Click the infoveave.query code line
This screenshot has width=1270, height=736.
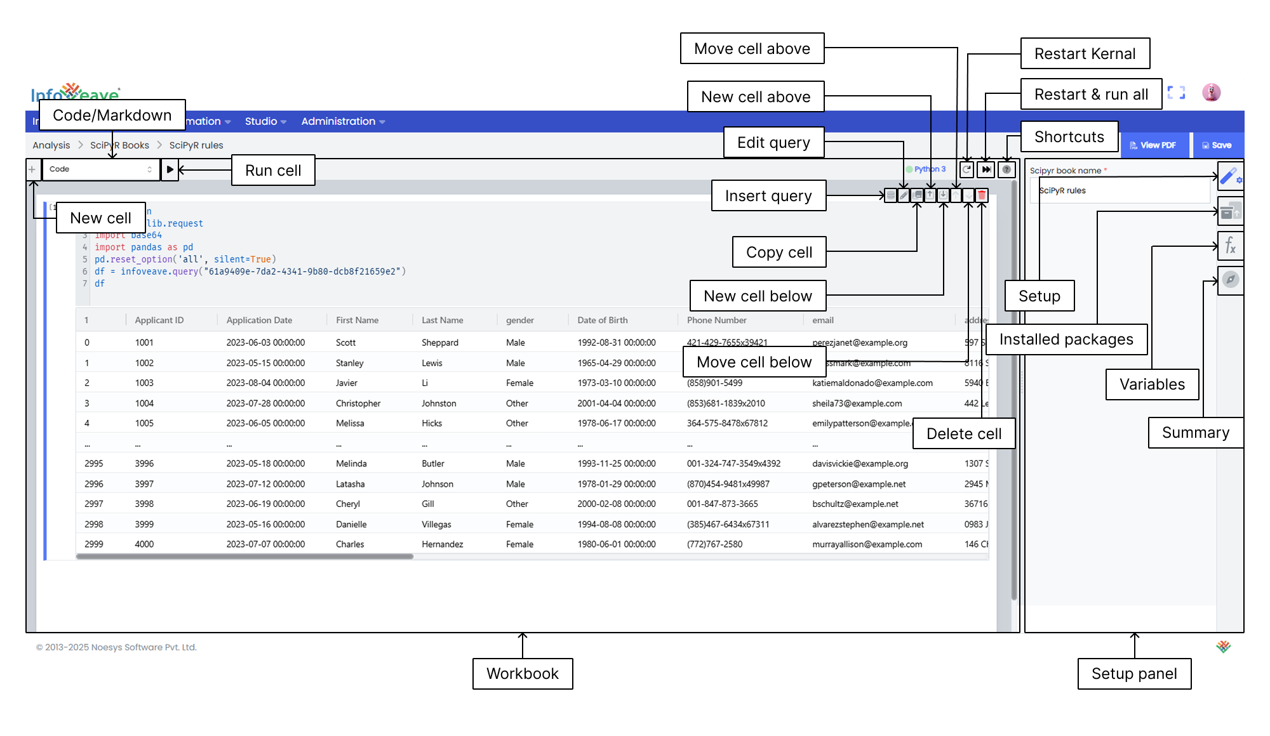click(250, 272)
